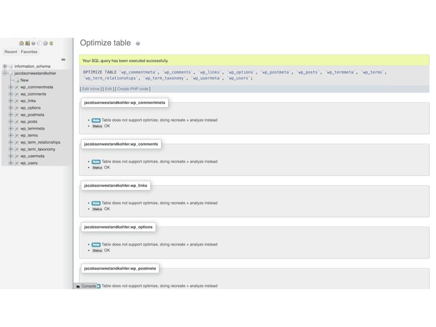Screen dimensions: 436x327
Task: Open the wp_term_taxonomy table in sidebar
Action: pos(38,149)
